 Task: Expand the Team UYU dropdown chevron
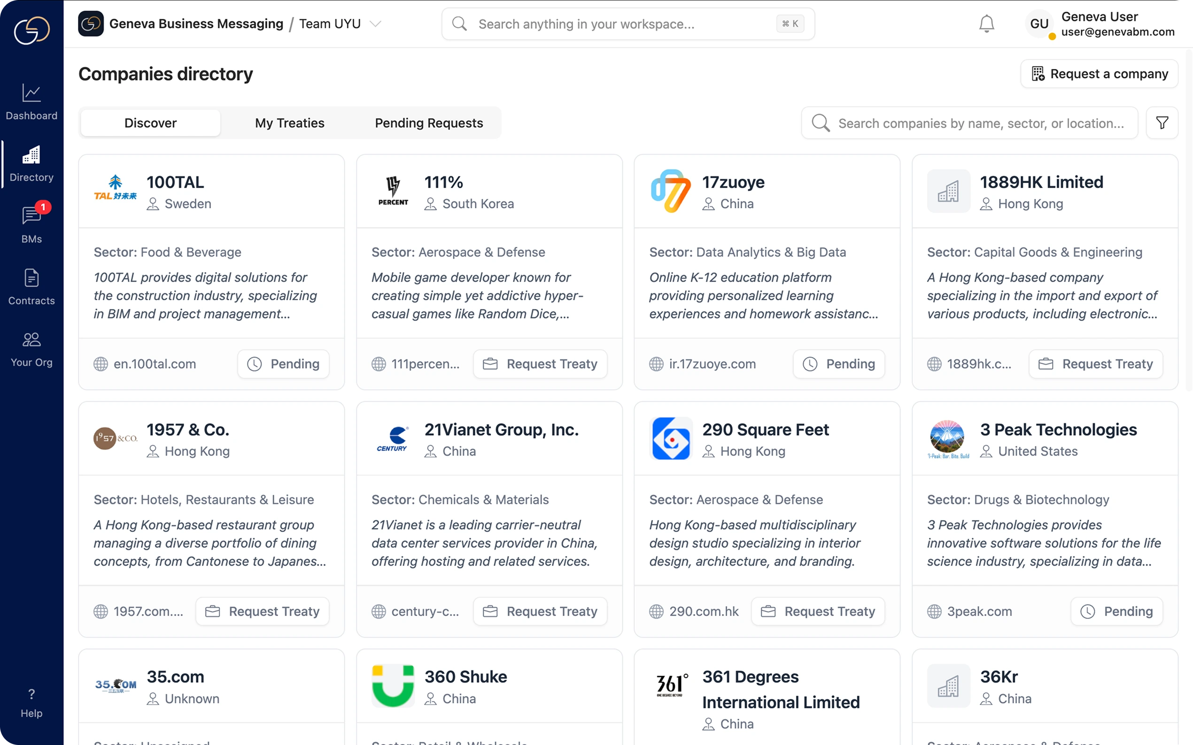pos(375,23)
